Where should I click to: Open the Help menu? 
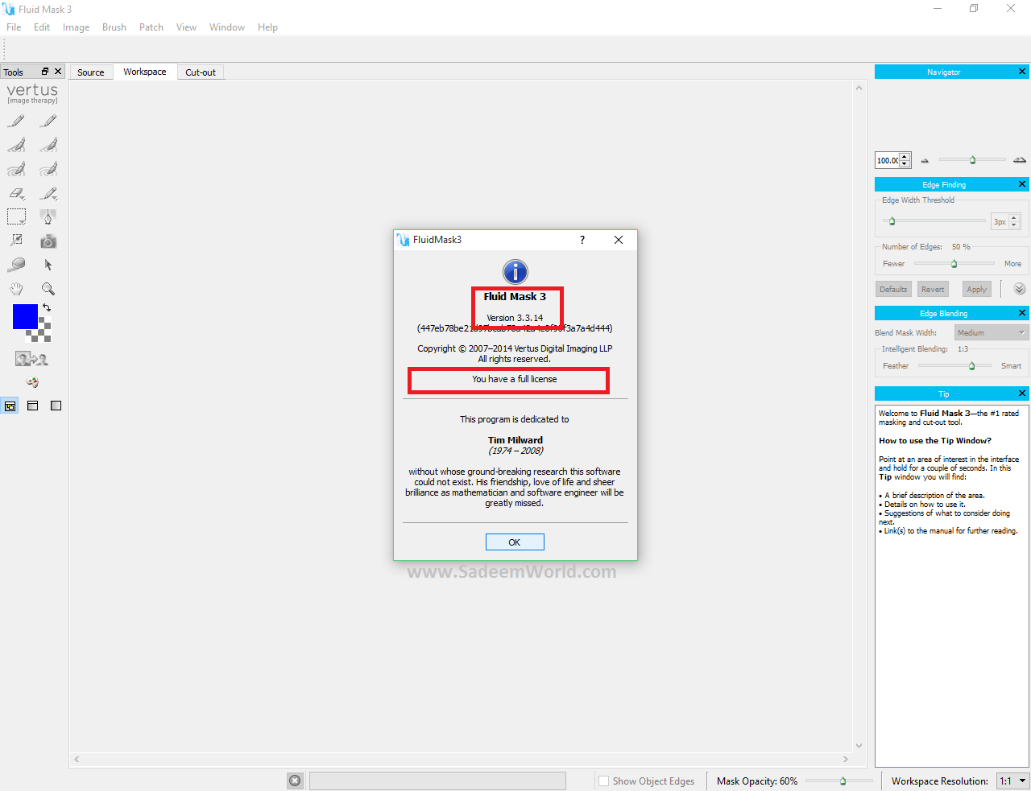tap(267, 27)
